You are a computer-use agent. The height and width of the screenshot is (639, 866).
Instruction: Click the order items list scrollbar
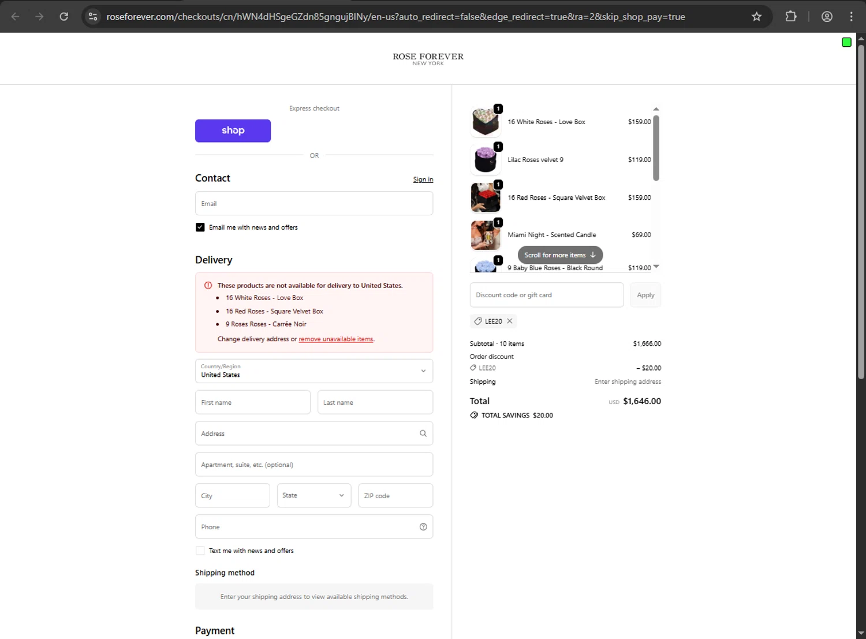point(656,148)
